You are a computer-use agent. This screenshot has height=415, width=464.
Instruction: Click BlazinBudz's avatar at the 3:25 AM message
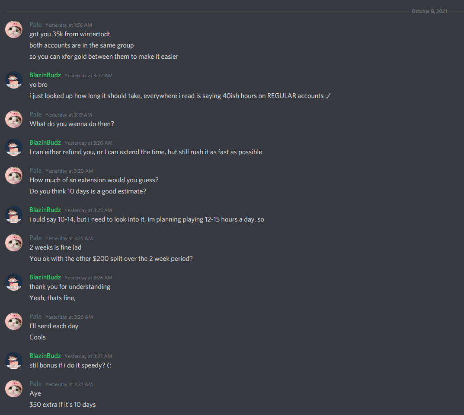(x=14, y=215)
